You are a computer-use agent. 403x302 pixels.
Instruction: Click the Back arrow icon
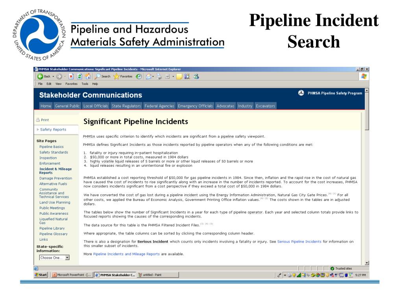tap(41, 77)
